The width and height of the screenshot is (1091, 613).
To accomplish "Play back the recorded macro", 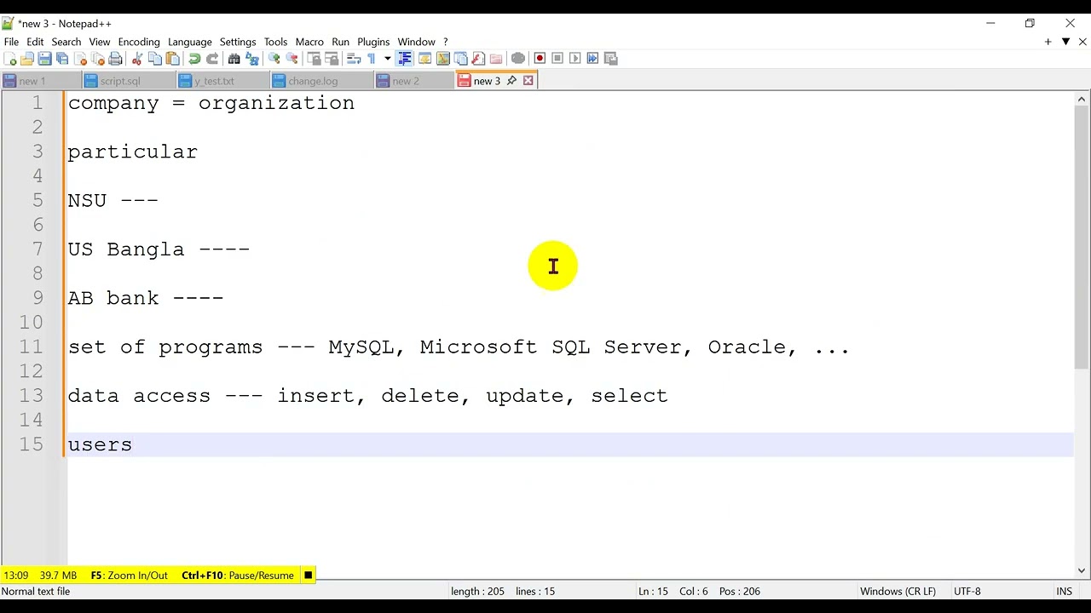I will point(575,59).
